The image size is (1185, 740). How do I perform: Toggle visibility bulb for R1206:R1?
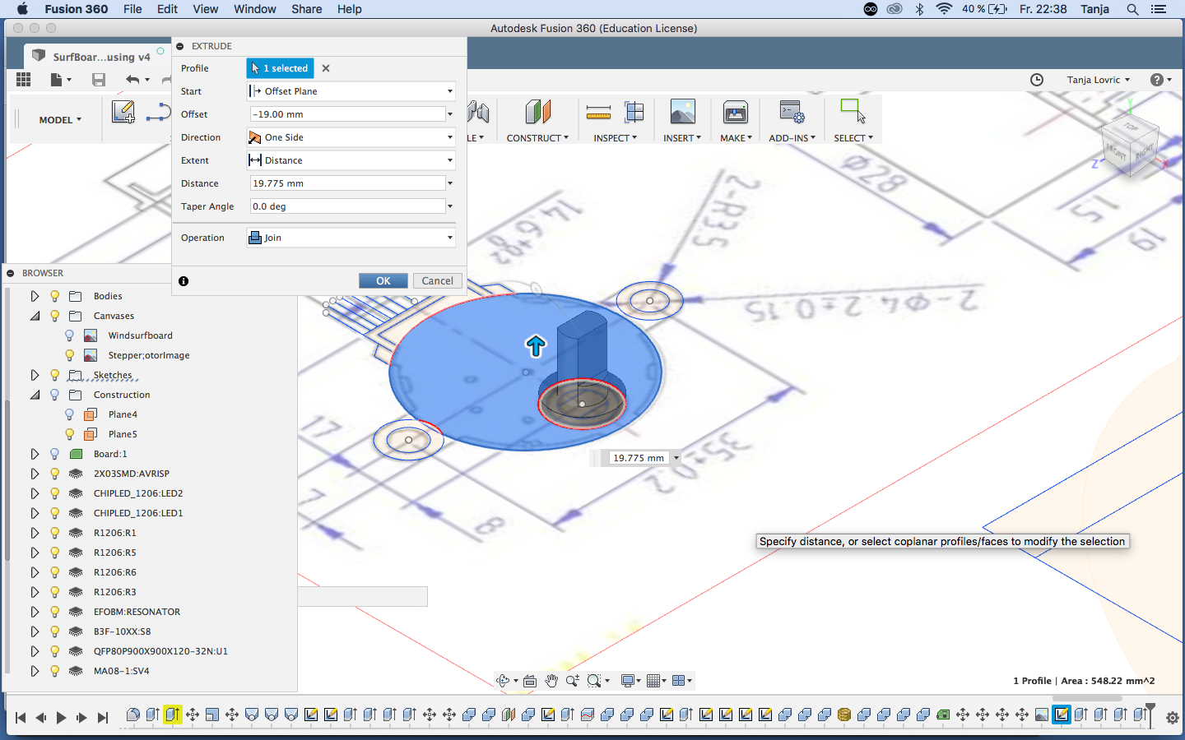(54, 533)
